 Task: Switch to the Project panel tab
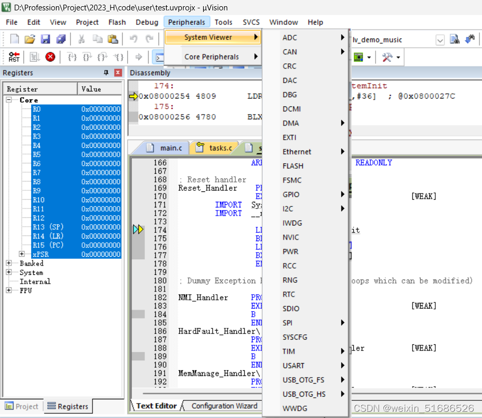coord(21,407)
